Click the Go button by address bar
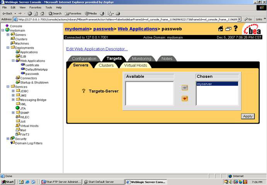 [248, 19]
